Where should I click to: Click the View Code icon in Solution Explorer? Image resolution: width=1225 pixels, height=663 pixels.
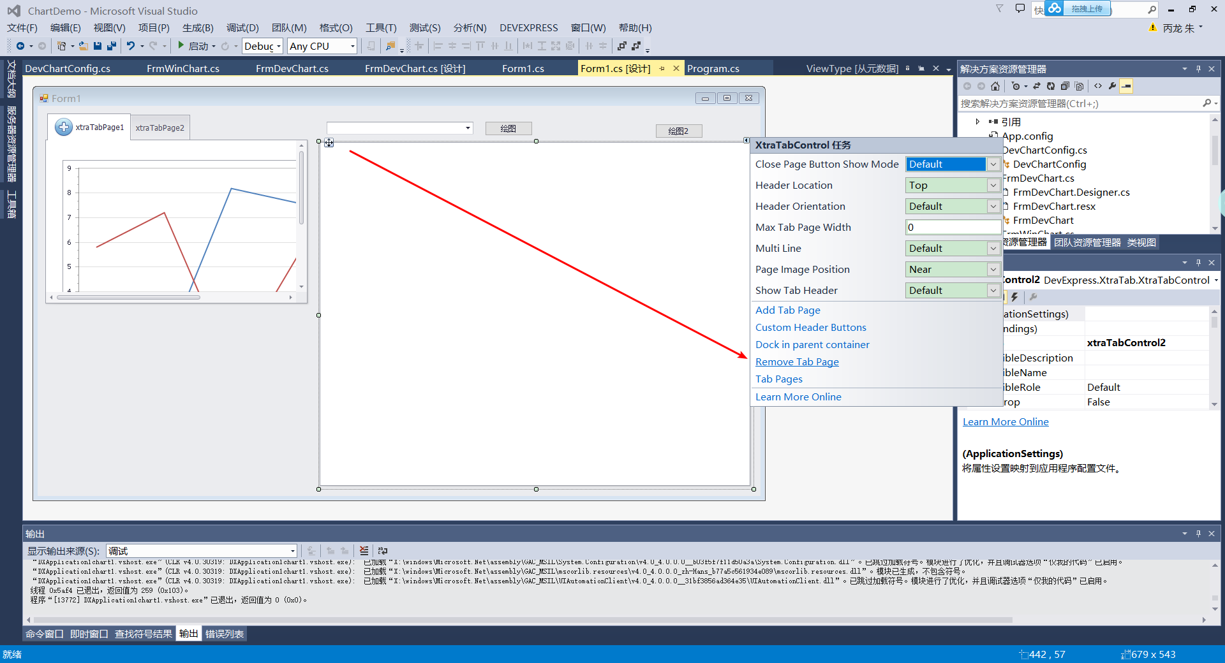[x=1098, y=86]
